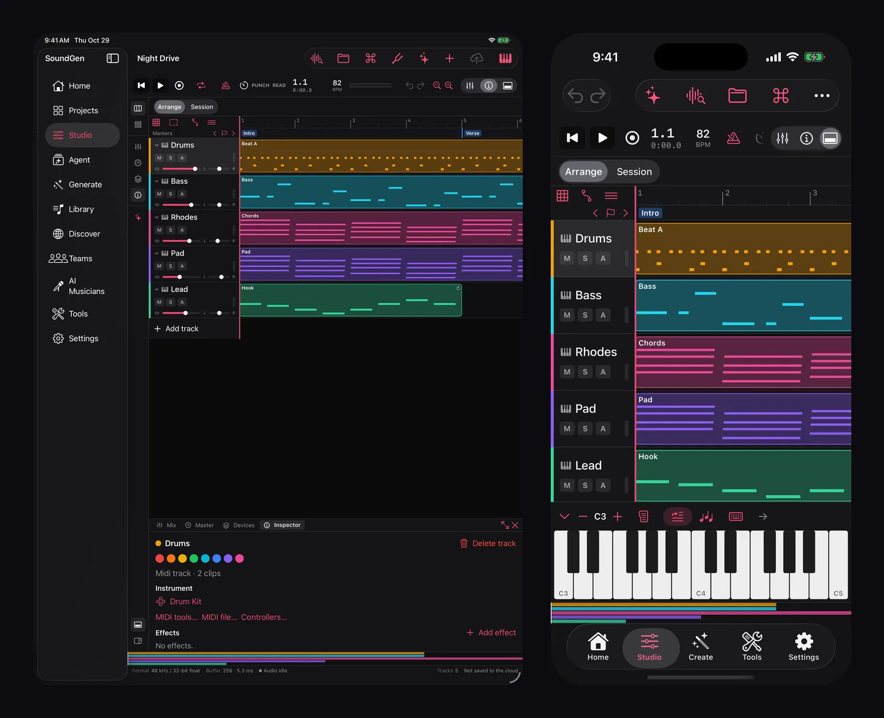
Task: Pick the purple color swatch for Drums
Action: coord(228,559)
